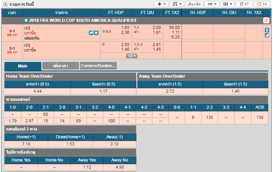Select AOS score odds 130
Image resolution: width=273 pixels, height=172 pixels.
[260, 118]
